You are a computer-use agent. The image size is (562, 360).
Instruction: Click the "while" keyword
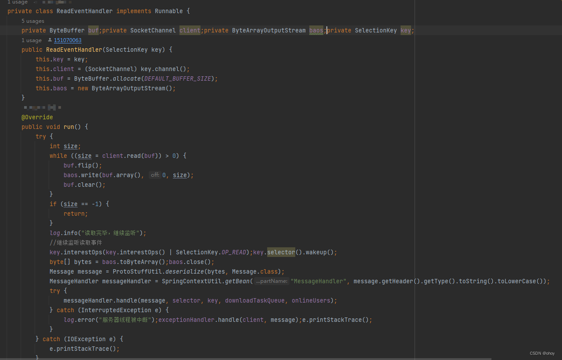click(x=58, y=156)
